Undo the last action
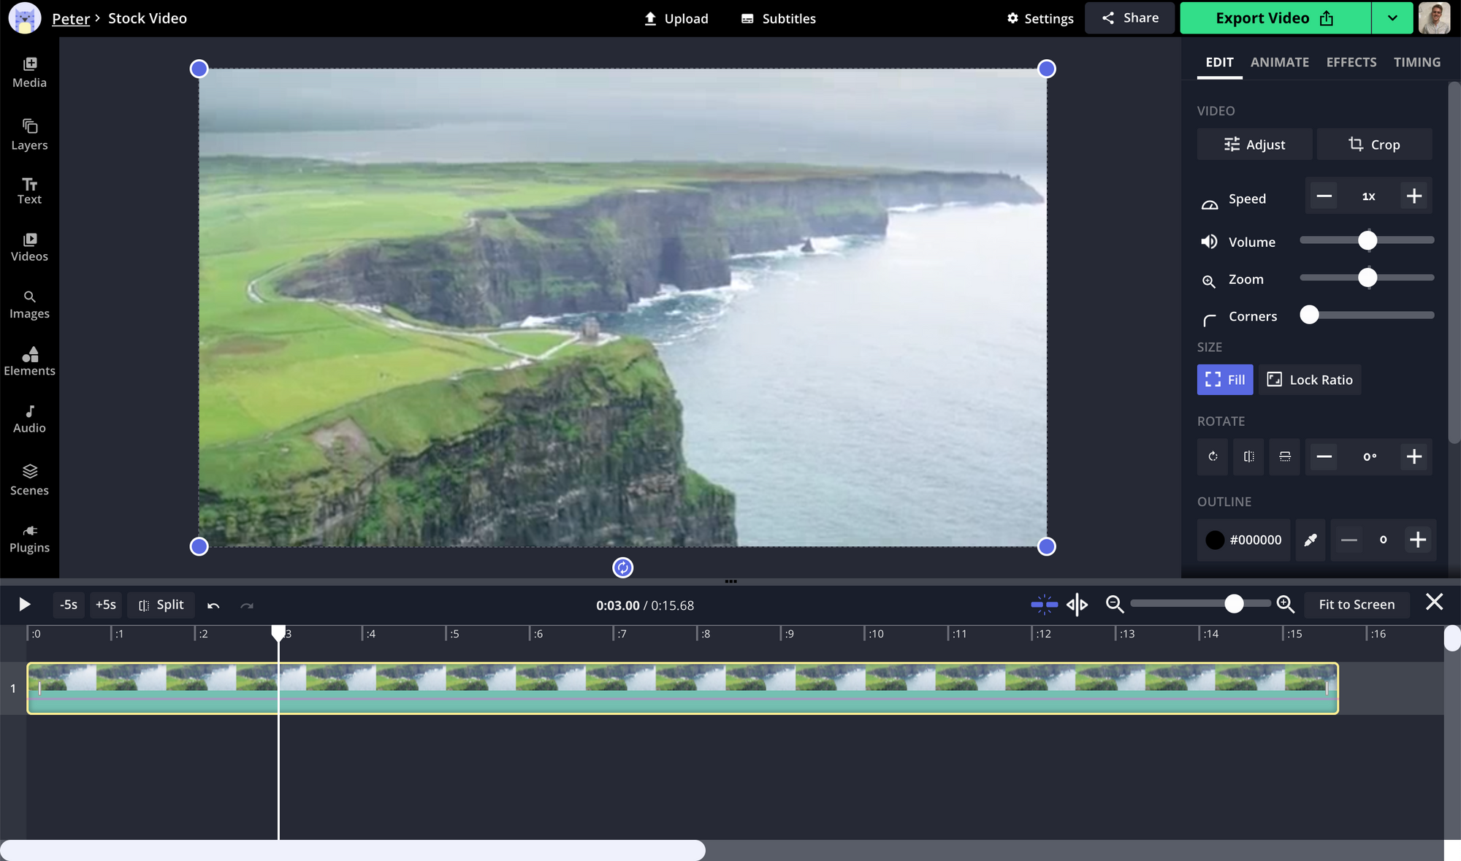 click(x=213, y=605)
